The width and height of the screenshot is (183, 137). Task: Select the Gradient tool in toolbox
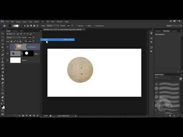tap(2, 72)
